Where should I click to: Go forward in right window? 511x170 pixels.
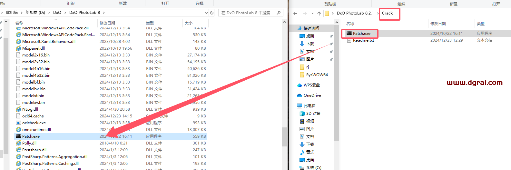(305, 13)
